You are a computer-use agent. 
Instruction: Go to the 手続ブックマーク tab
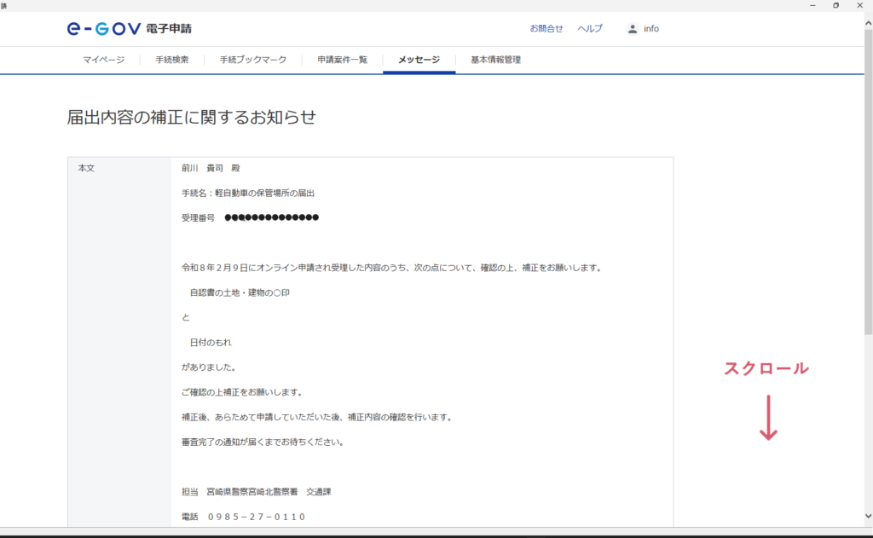coord(252,61)
